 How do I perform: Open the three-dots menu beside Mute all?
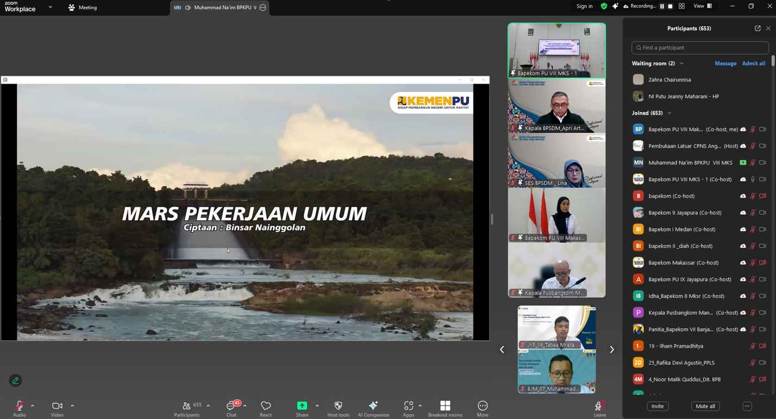pyautogui.click(x=747, y=407)
